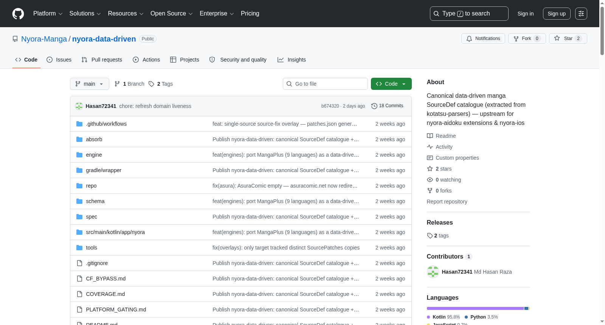Screen dimensions: 605x325
Task: Click the star icon beside 2 stars
Action: click(x=430, y=169)
